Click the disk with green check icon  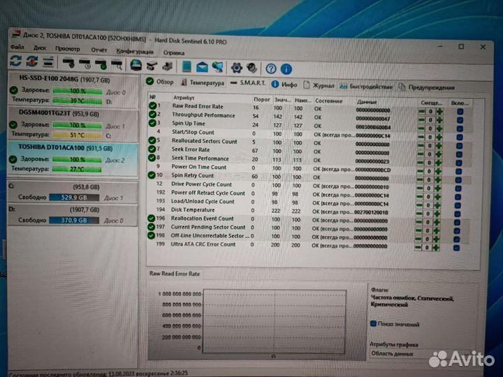pyautogui.click(x=101, y=64)
